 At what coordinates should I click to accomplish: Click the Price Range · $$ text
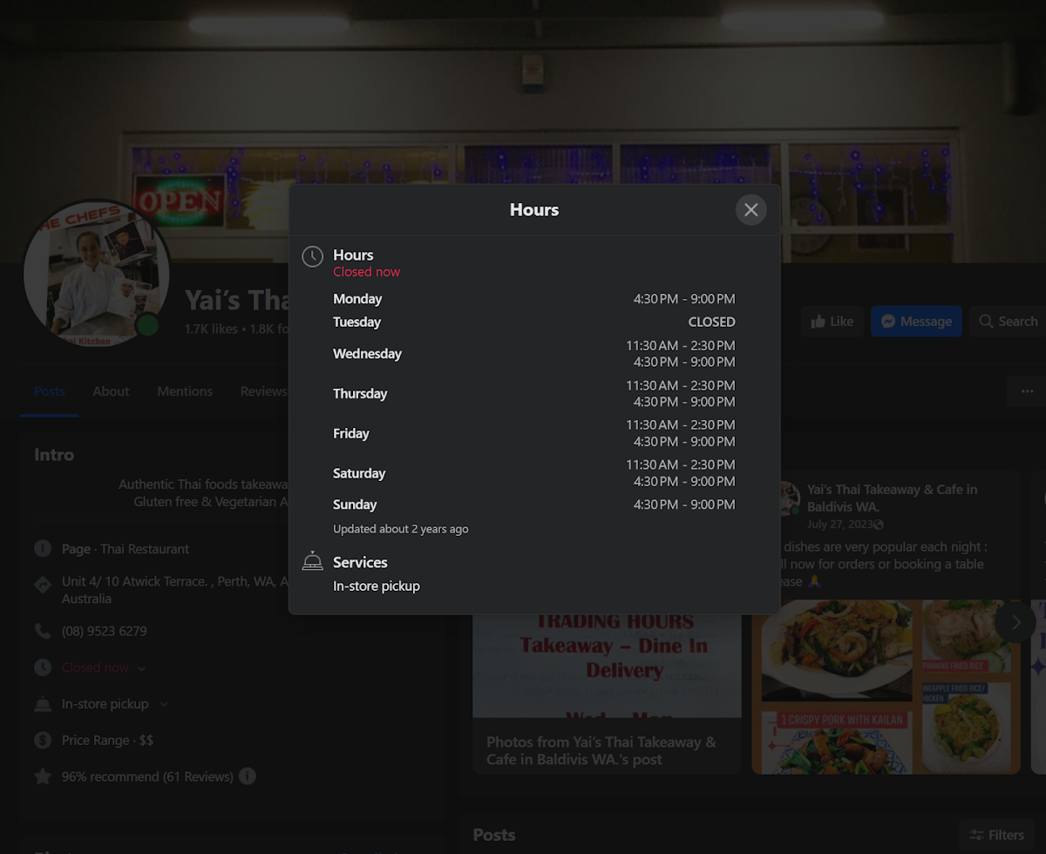[107, 740]
